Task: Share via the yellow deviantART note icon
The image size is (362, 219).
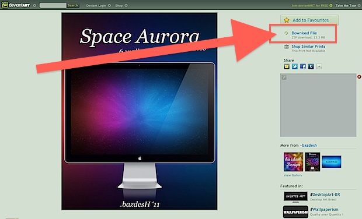Action: 287,66
